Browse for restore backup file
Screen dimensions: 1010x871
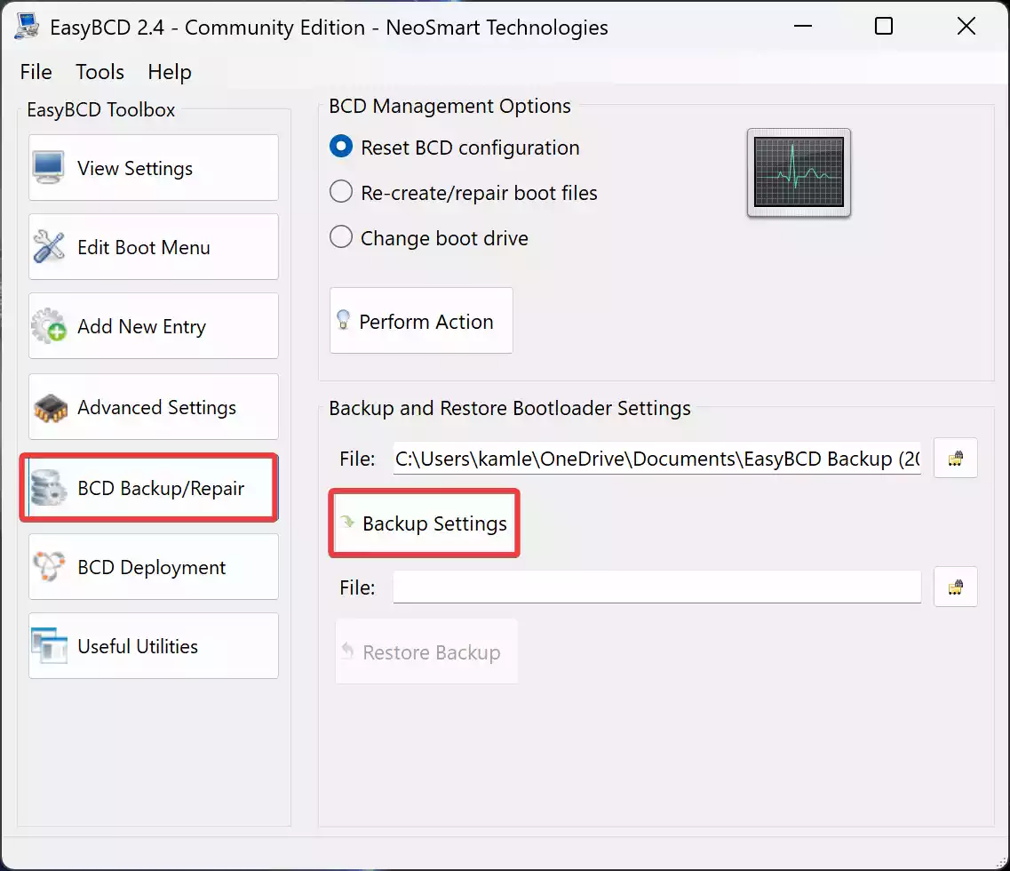pos(955,587)
